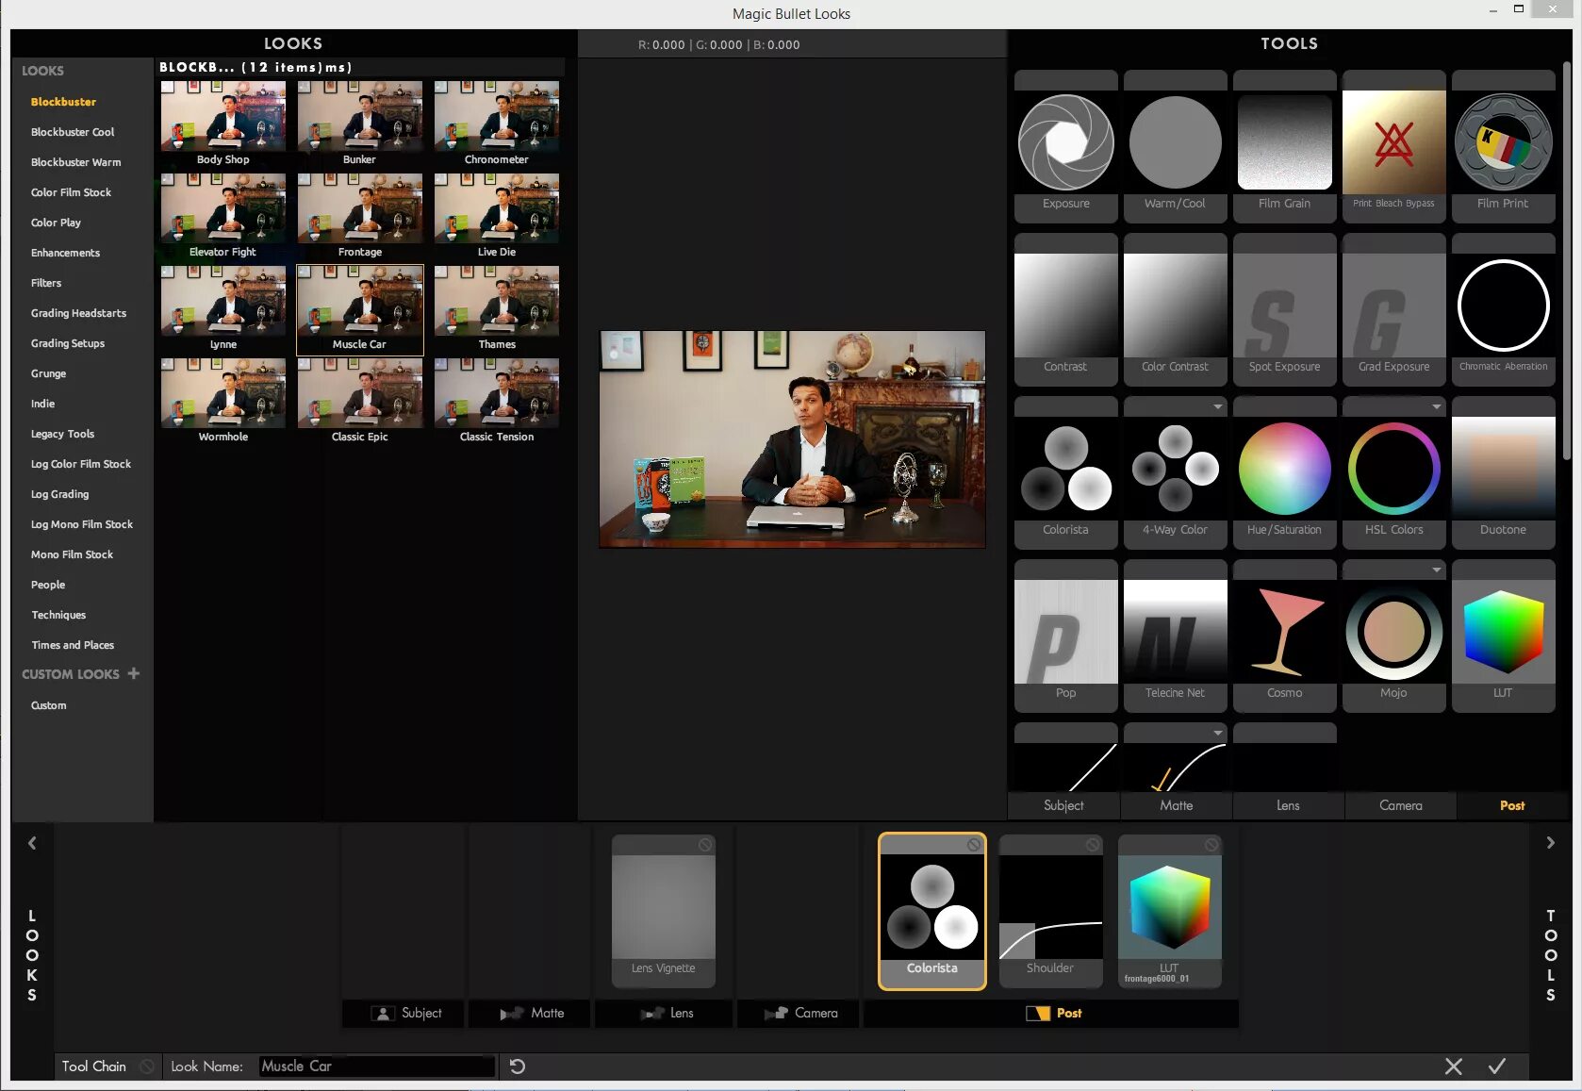This screenshot has height=1091, width=1582.
Task: Select the Shoulder tool in tool chain
Action: tap(1050, 910)
